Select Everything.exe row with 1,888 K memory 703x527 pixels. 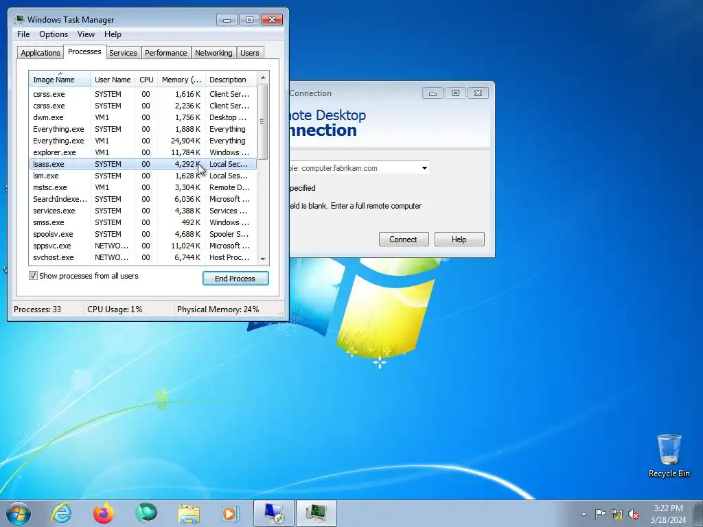(x=143, y=129)
